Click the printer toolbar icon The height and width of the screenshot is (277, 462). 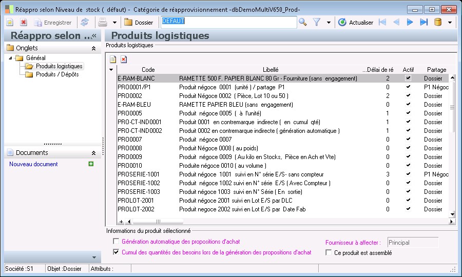click(103, 23)
